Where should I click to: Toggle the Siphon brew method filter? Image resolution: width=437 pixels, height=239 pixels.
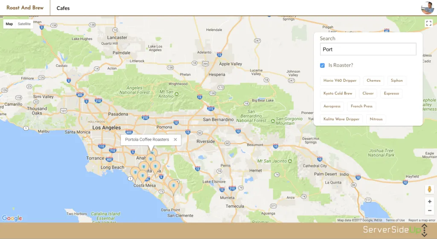tap(396, 81)
